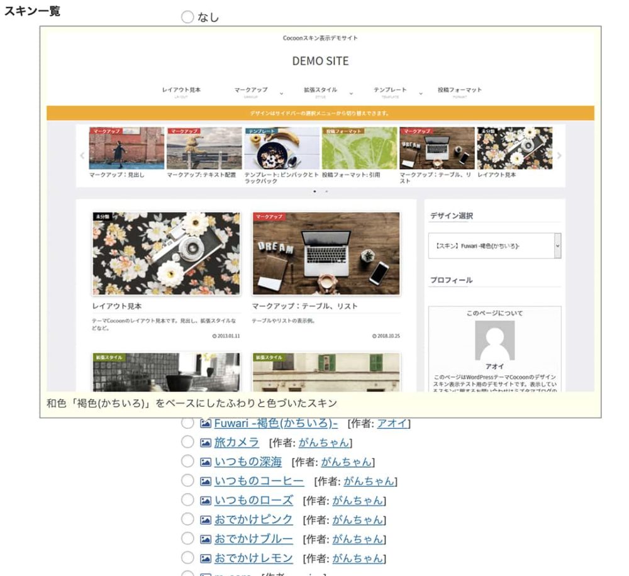Select the おでかけブルー skin radio button
The image size is (629, 576).
[187, 539]
